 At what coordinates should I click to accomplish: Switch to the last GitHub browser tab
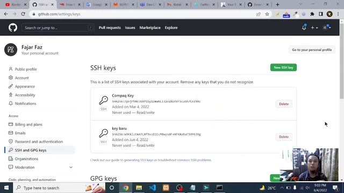tap(258, 5)
